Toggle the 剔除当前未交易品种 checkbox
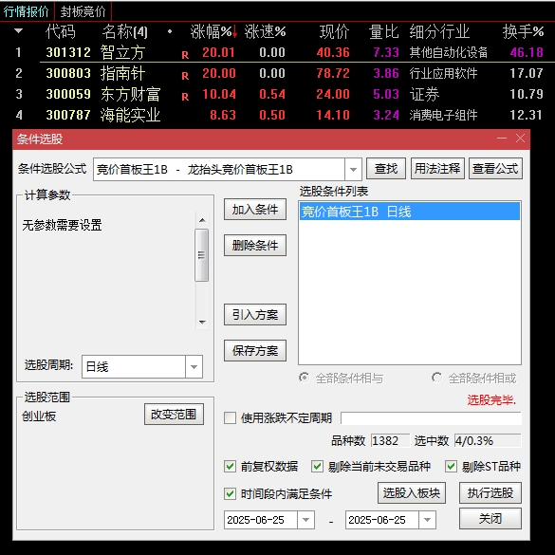 (x=317, y=466)
